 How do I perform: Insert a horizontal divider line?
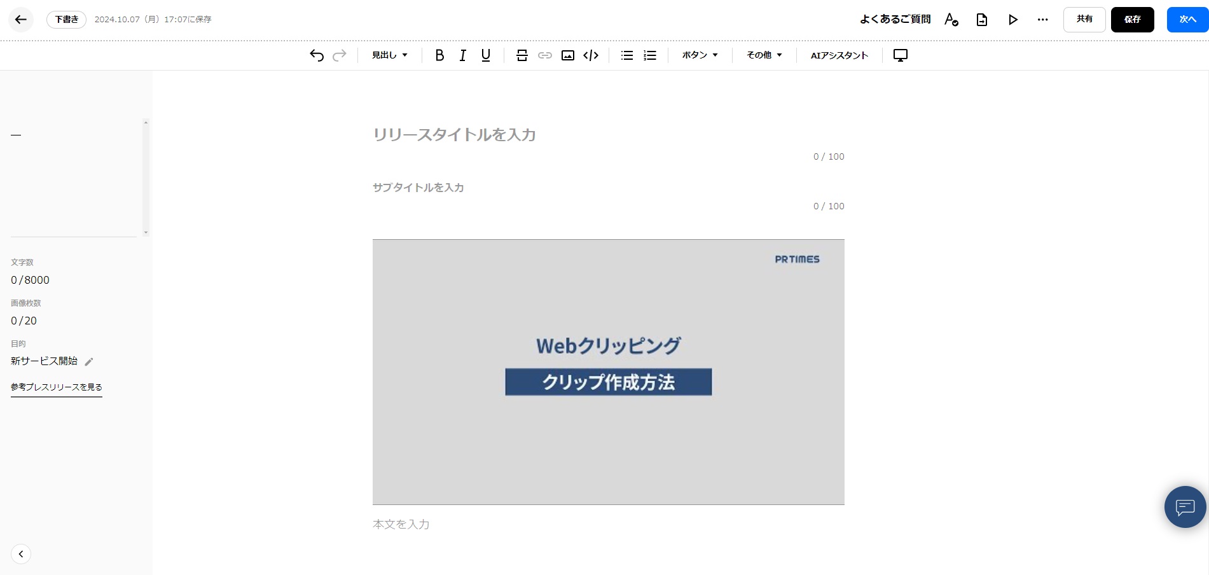tap(522, 55)
